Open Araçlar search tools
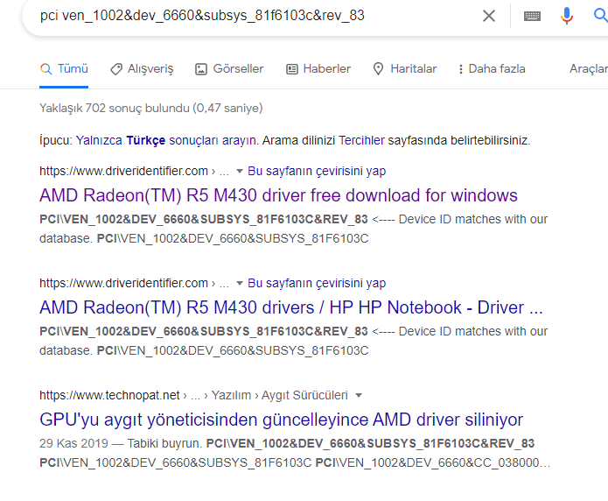Viewport: 608px width, 501px height. tap(588, 68)
